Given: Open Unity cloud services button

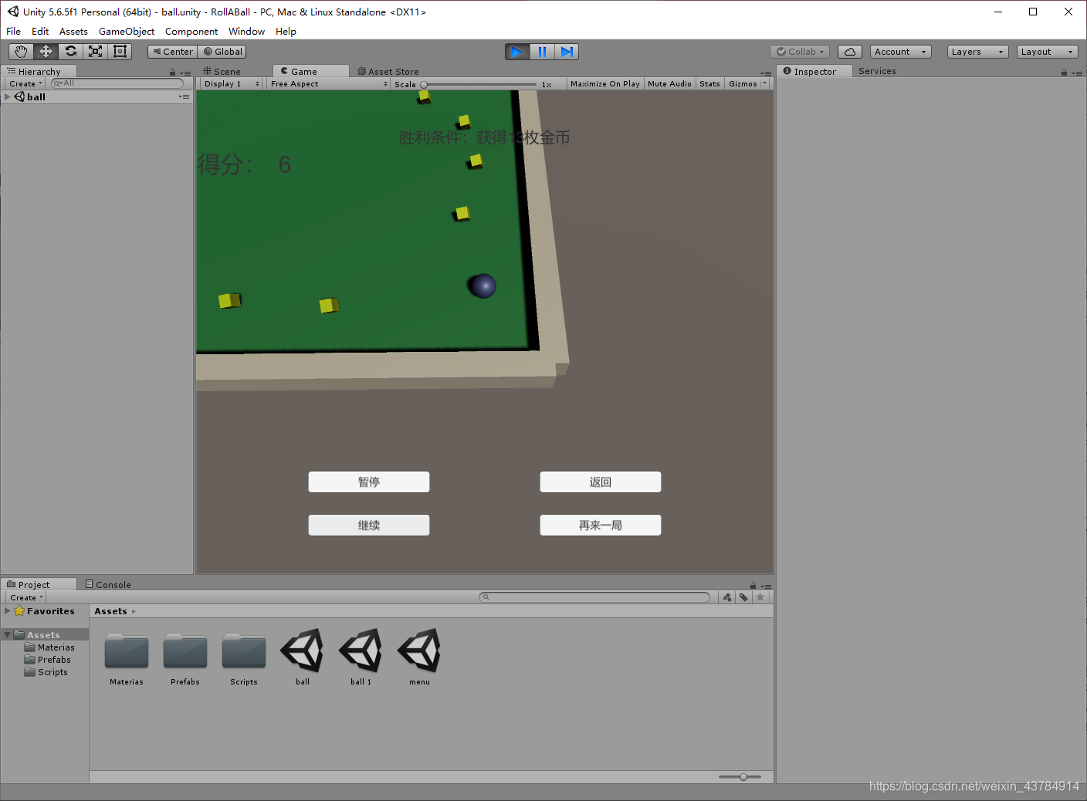Looking at the screenshot, I should coord(850,52).
